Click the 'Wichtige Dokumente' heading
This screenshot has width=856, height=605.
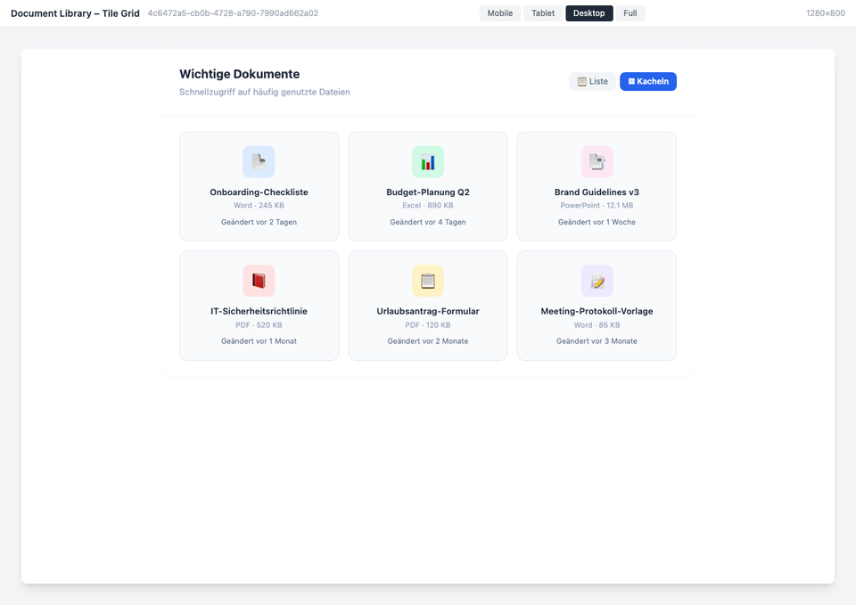(x=239, y=74)
